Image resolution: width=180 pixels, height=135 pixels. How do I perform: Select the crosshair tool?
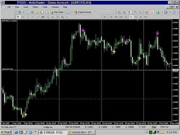[x=23, y=17]
